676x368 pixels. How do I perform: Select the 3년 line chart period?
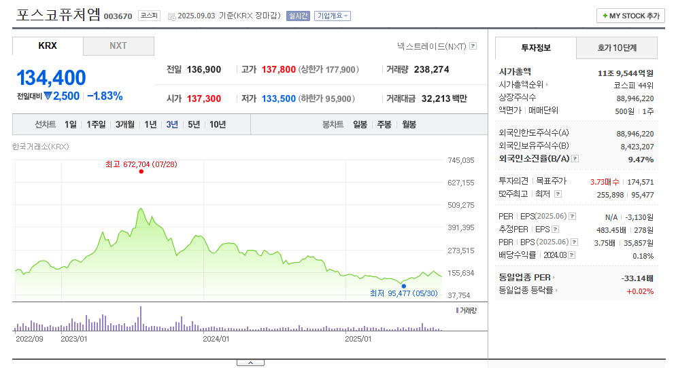[x=172, y=124]
